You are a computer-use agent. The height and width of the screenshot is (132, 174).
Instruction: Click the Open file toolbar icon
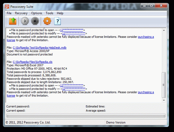pos(13,21)
